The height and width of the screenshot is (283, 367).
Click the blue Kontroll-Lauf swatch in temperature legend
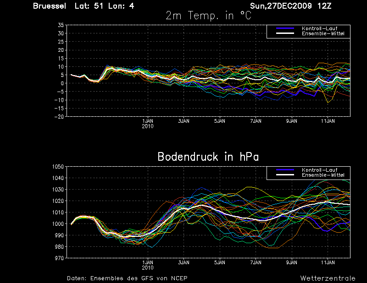point(285,28)
